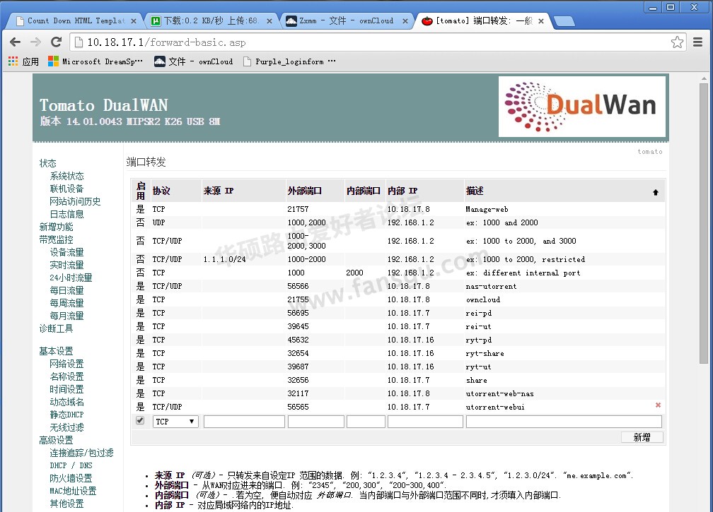Reload the forward-basic.asp page
The width and height of the screenshot is (713, 512).
tap(57, 42)
